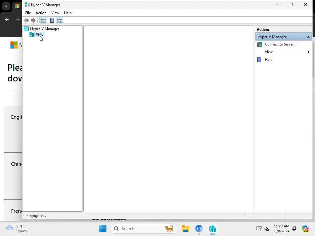Click browser tab search dropdown chevron
Viewport: 315px width, 236px height.
(x=6, y=6)
